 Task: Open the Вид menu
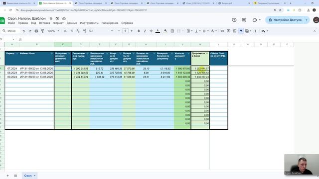33,23
